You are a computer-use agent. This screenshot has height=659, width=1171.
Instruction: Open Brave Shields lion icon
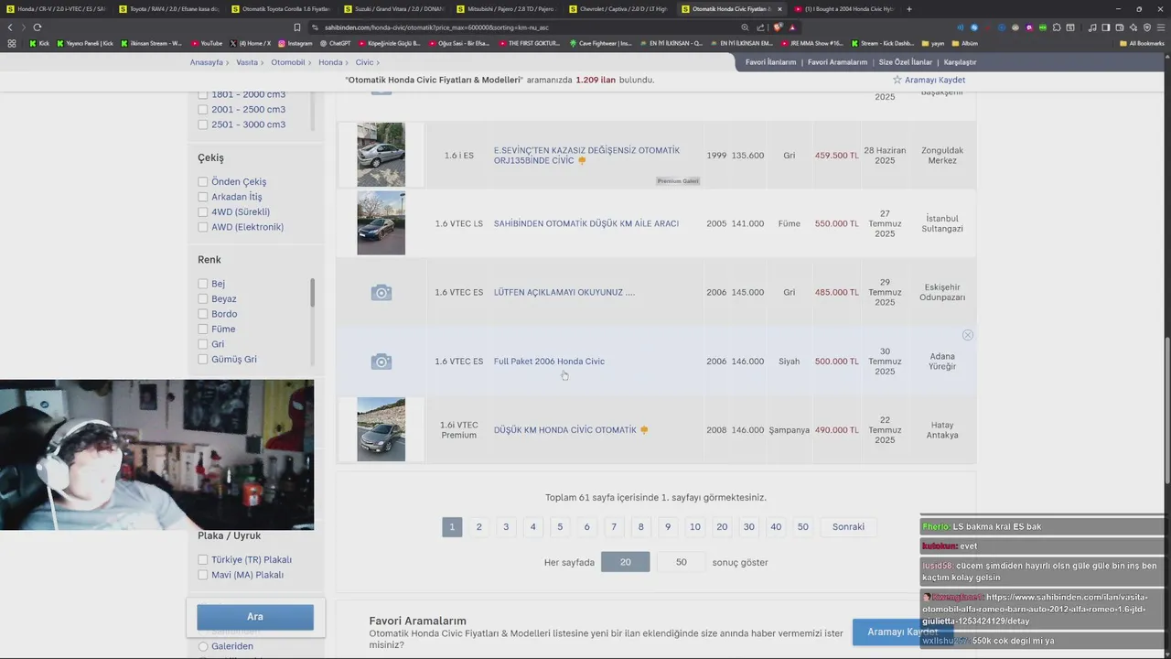(777, 27)
